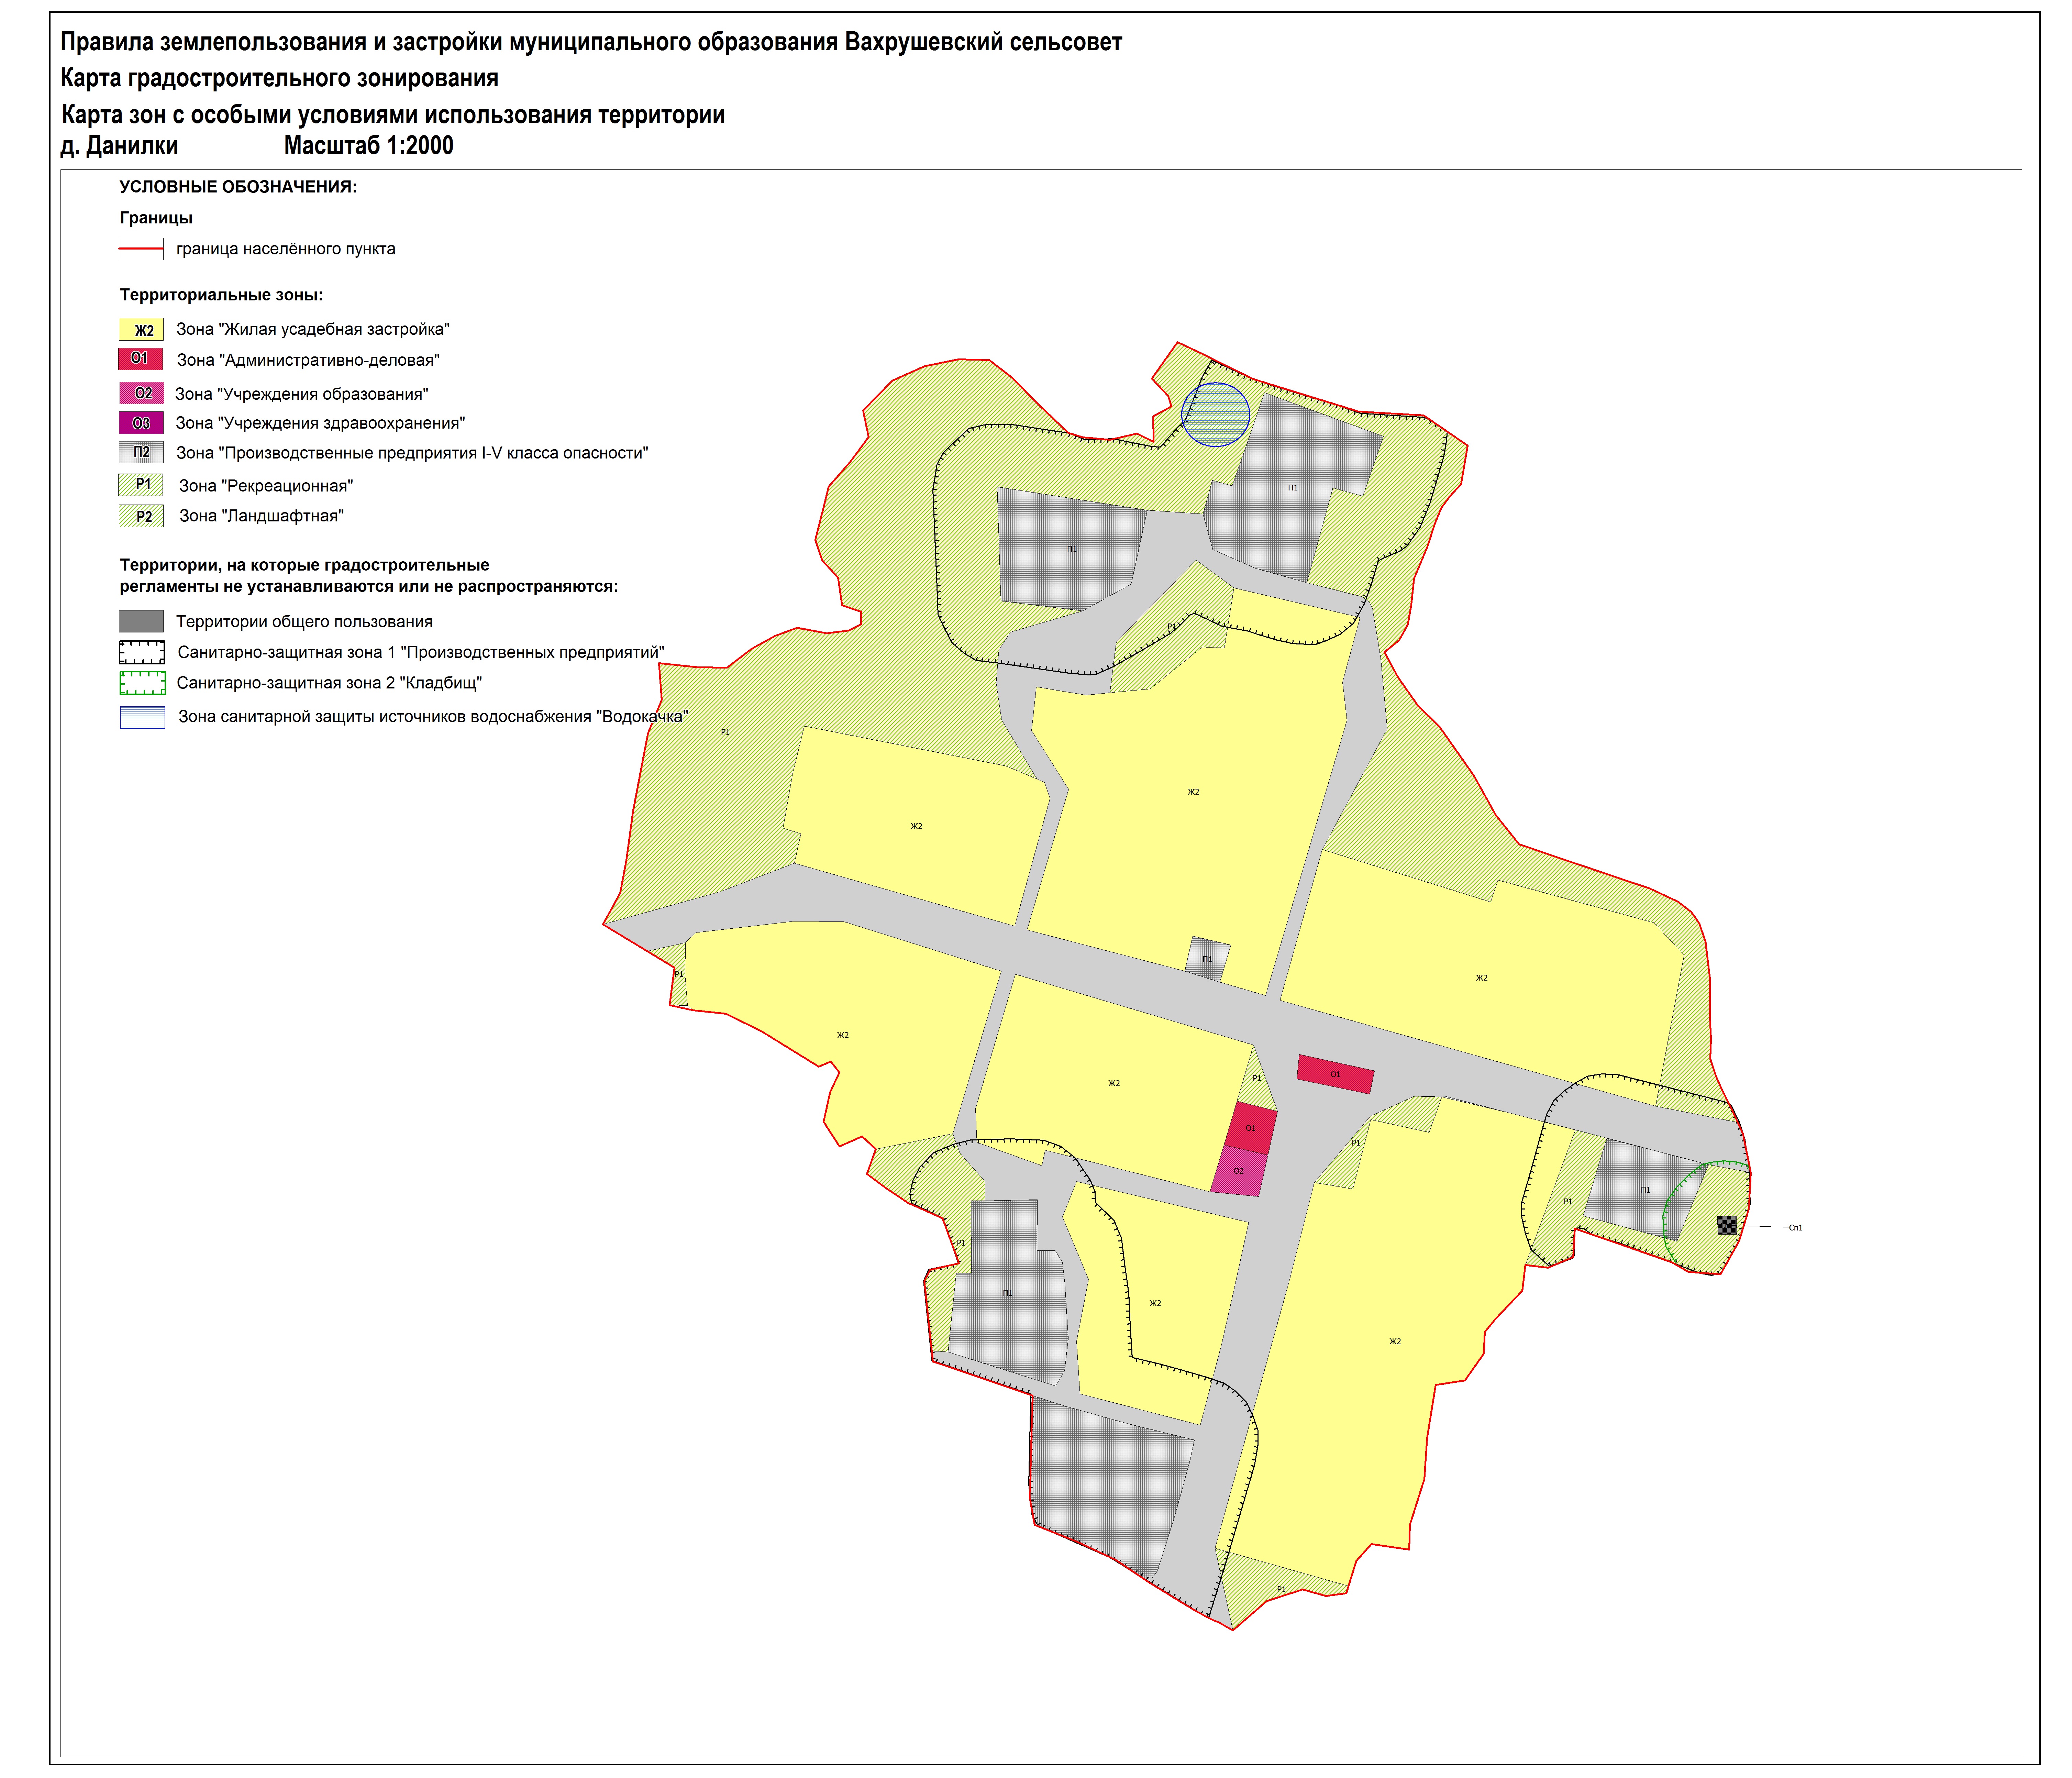Click the red О1 legend swatch
The width and height of the screenshot is (2072, 1778).
[x=141, y=359]
